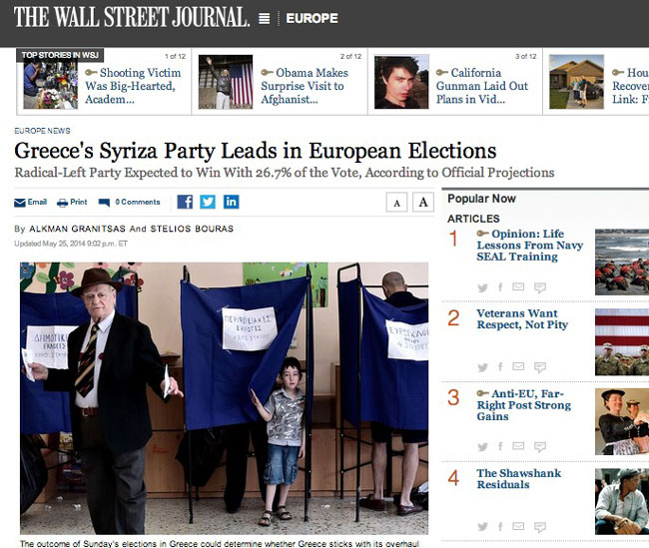Open Shooting Victim Was Big-Hearted story
Screen dimensions: 649x548
click(x=133, y=86)
